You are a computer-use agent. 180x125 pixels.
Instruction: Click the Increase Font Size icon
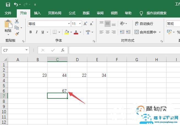[85, 24]
